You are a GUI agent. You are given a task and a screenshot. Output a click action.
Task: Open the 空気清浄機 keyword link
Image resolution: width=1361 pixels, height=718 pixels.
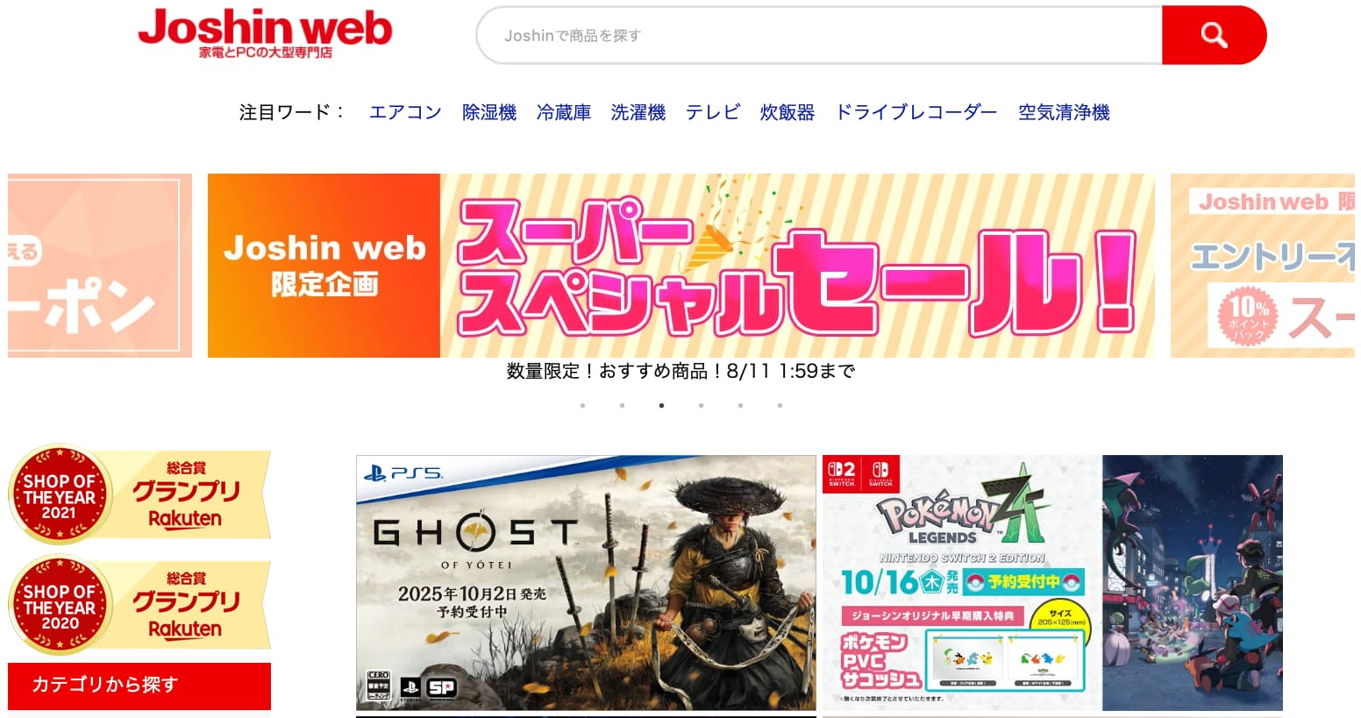tap(1064, 112)
